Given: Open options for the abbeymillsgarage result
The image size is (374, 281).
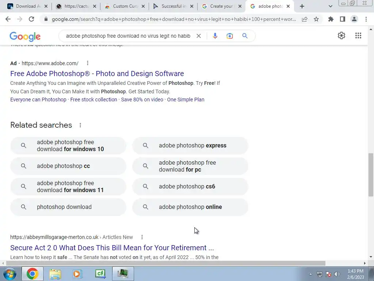Looking at the screenshot, I should (142, 237).
